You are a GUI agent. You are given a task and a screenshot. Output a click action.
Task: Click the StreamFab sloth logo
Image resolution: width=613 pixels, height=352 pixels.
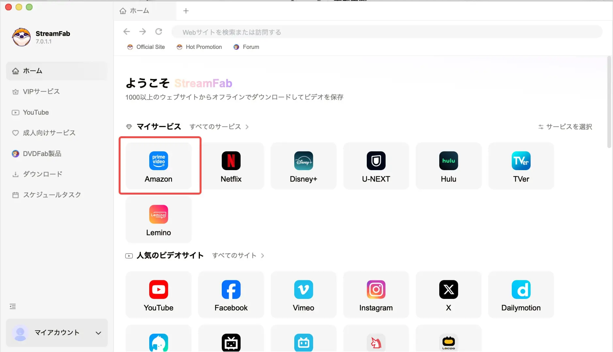[22, 37]
